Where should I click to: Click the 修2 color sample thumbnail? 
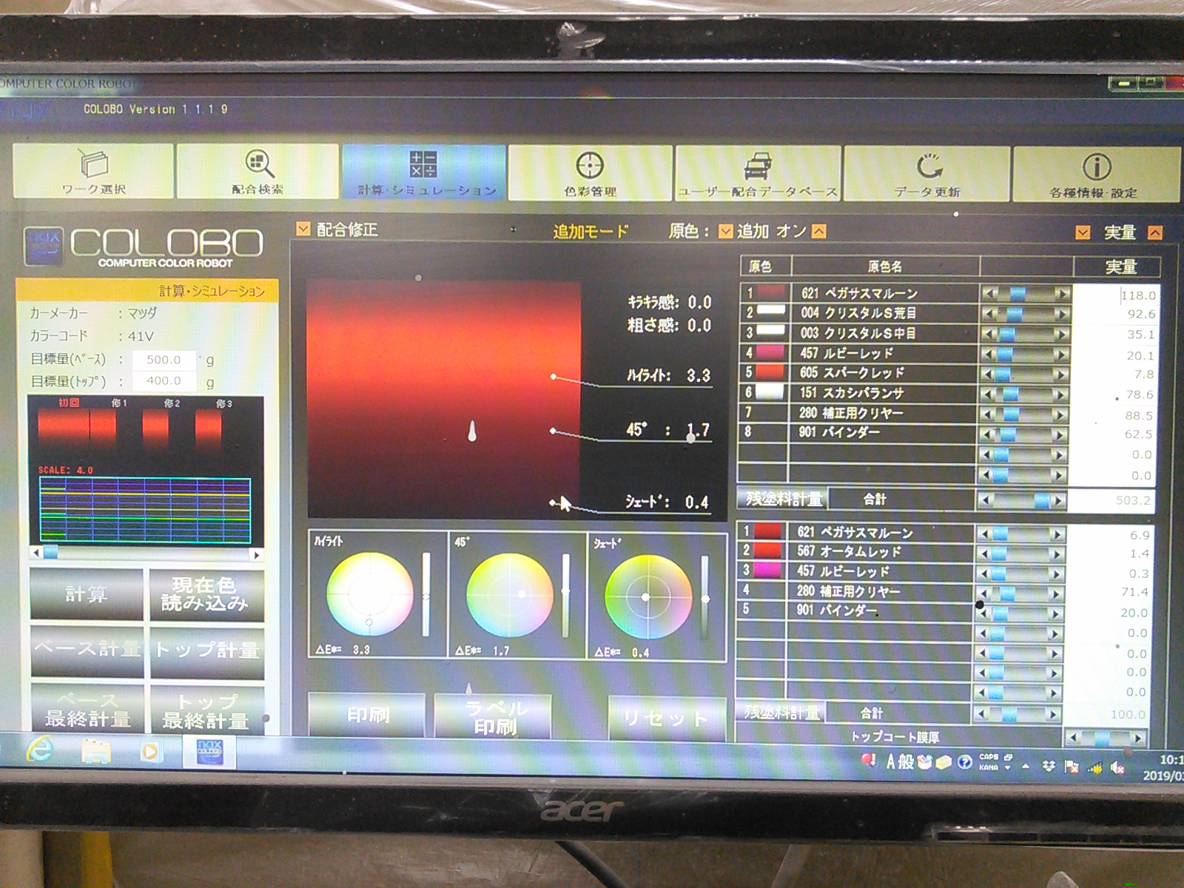[x=155, y=430]
